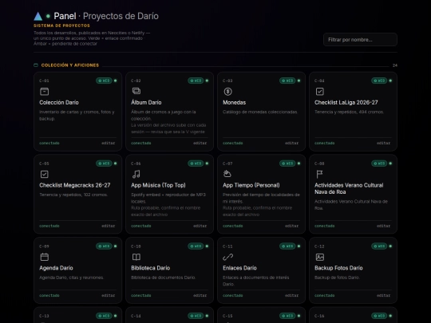Click the calendar icon on Agenda Darío
The height and width of the screenshot is (323, 431).
(44, 257)
